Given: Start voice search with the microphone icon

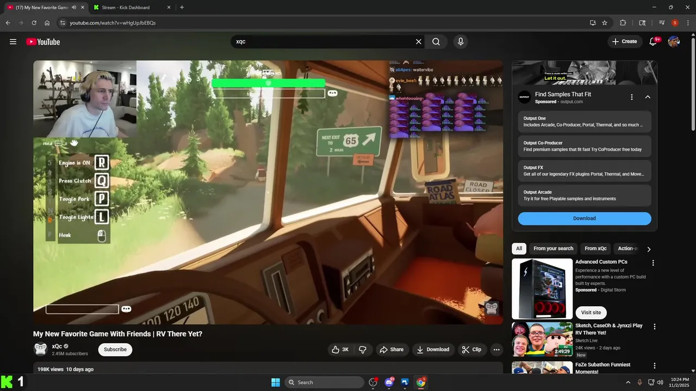Looking at the screenshot, I should tap(461, 42).
